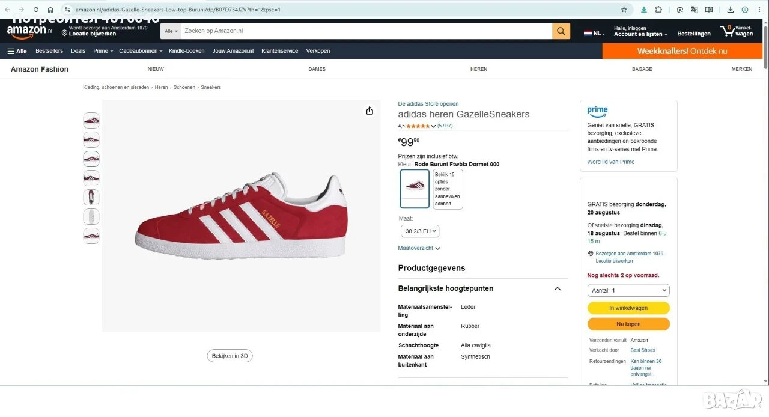Image resolution: width=769 pixels, height=417 pixels.
Task: Expand the Cadeaubonnen navigation dropdown
Action: (x=141, y=51)
